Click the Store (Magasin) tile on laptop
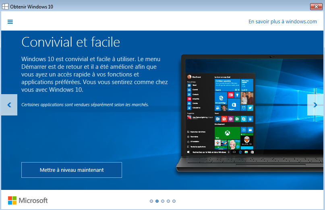Image resolution: width=325 pixels, height=210 pixels. point(234,105)
